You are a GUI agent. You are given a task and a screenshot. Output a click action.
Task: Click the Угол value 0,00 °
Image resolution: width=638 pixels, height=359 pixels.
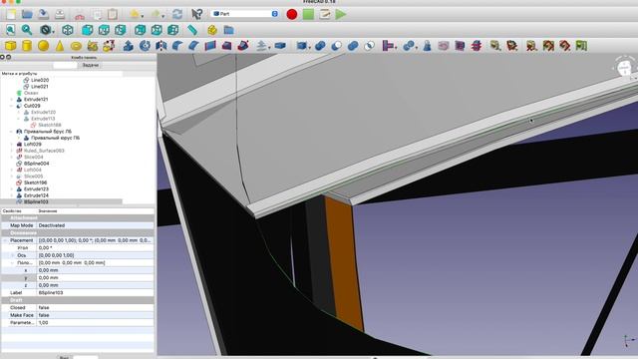click(x=96, y=248)
